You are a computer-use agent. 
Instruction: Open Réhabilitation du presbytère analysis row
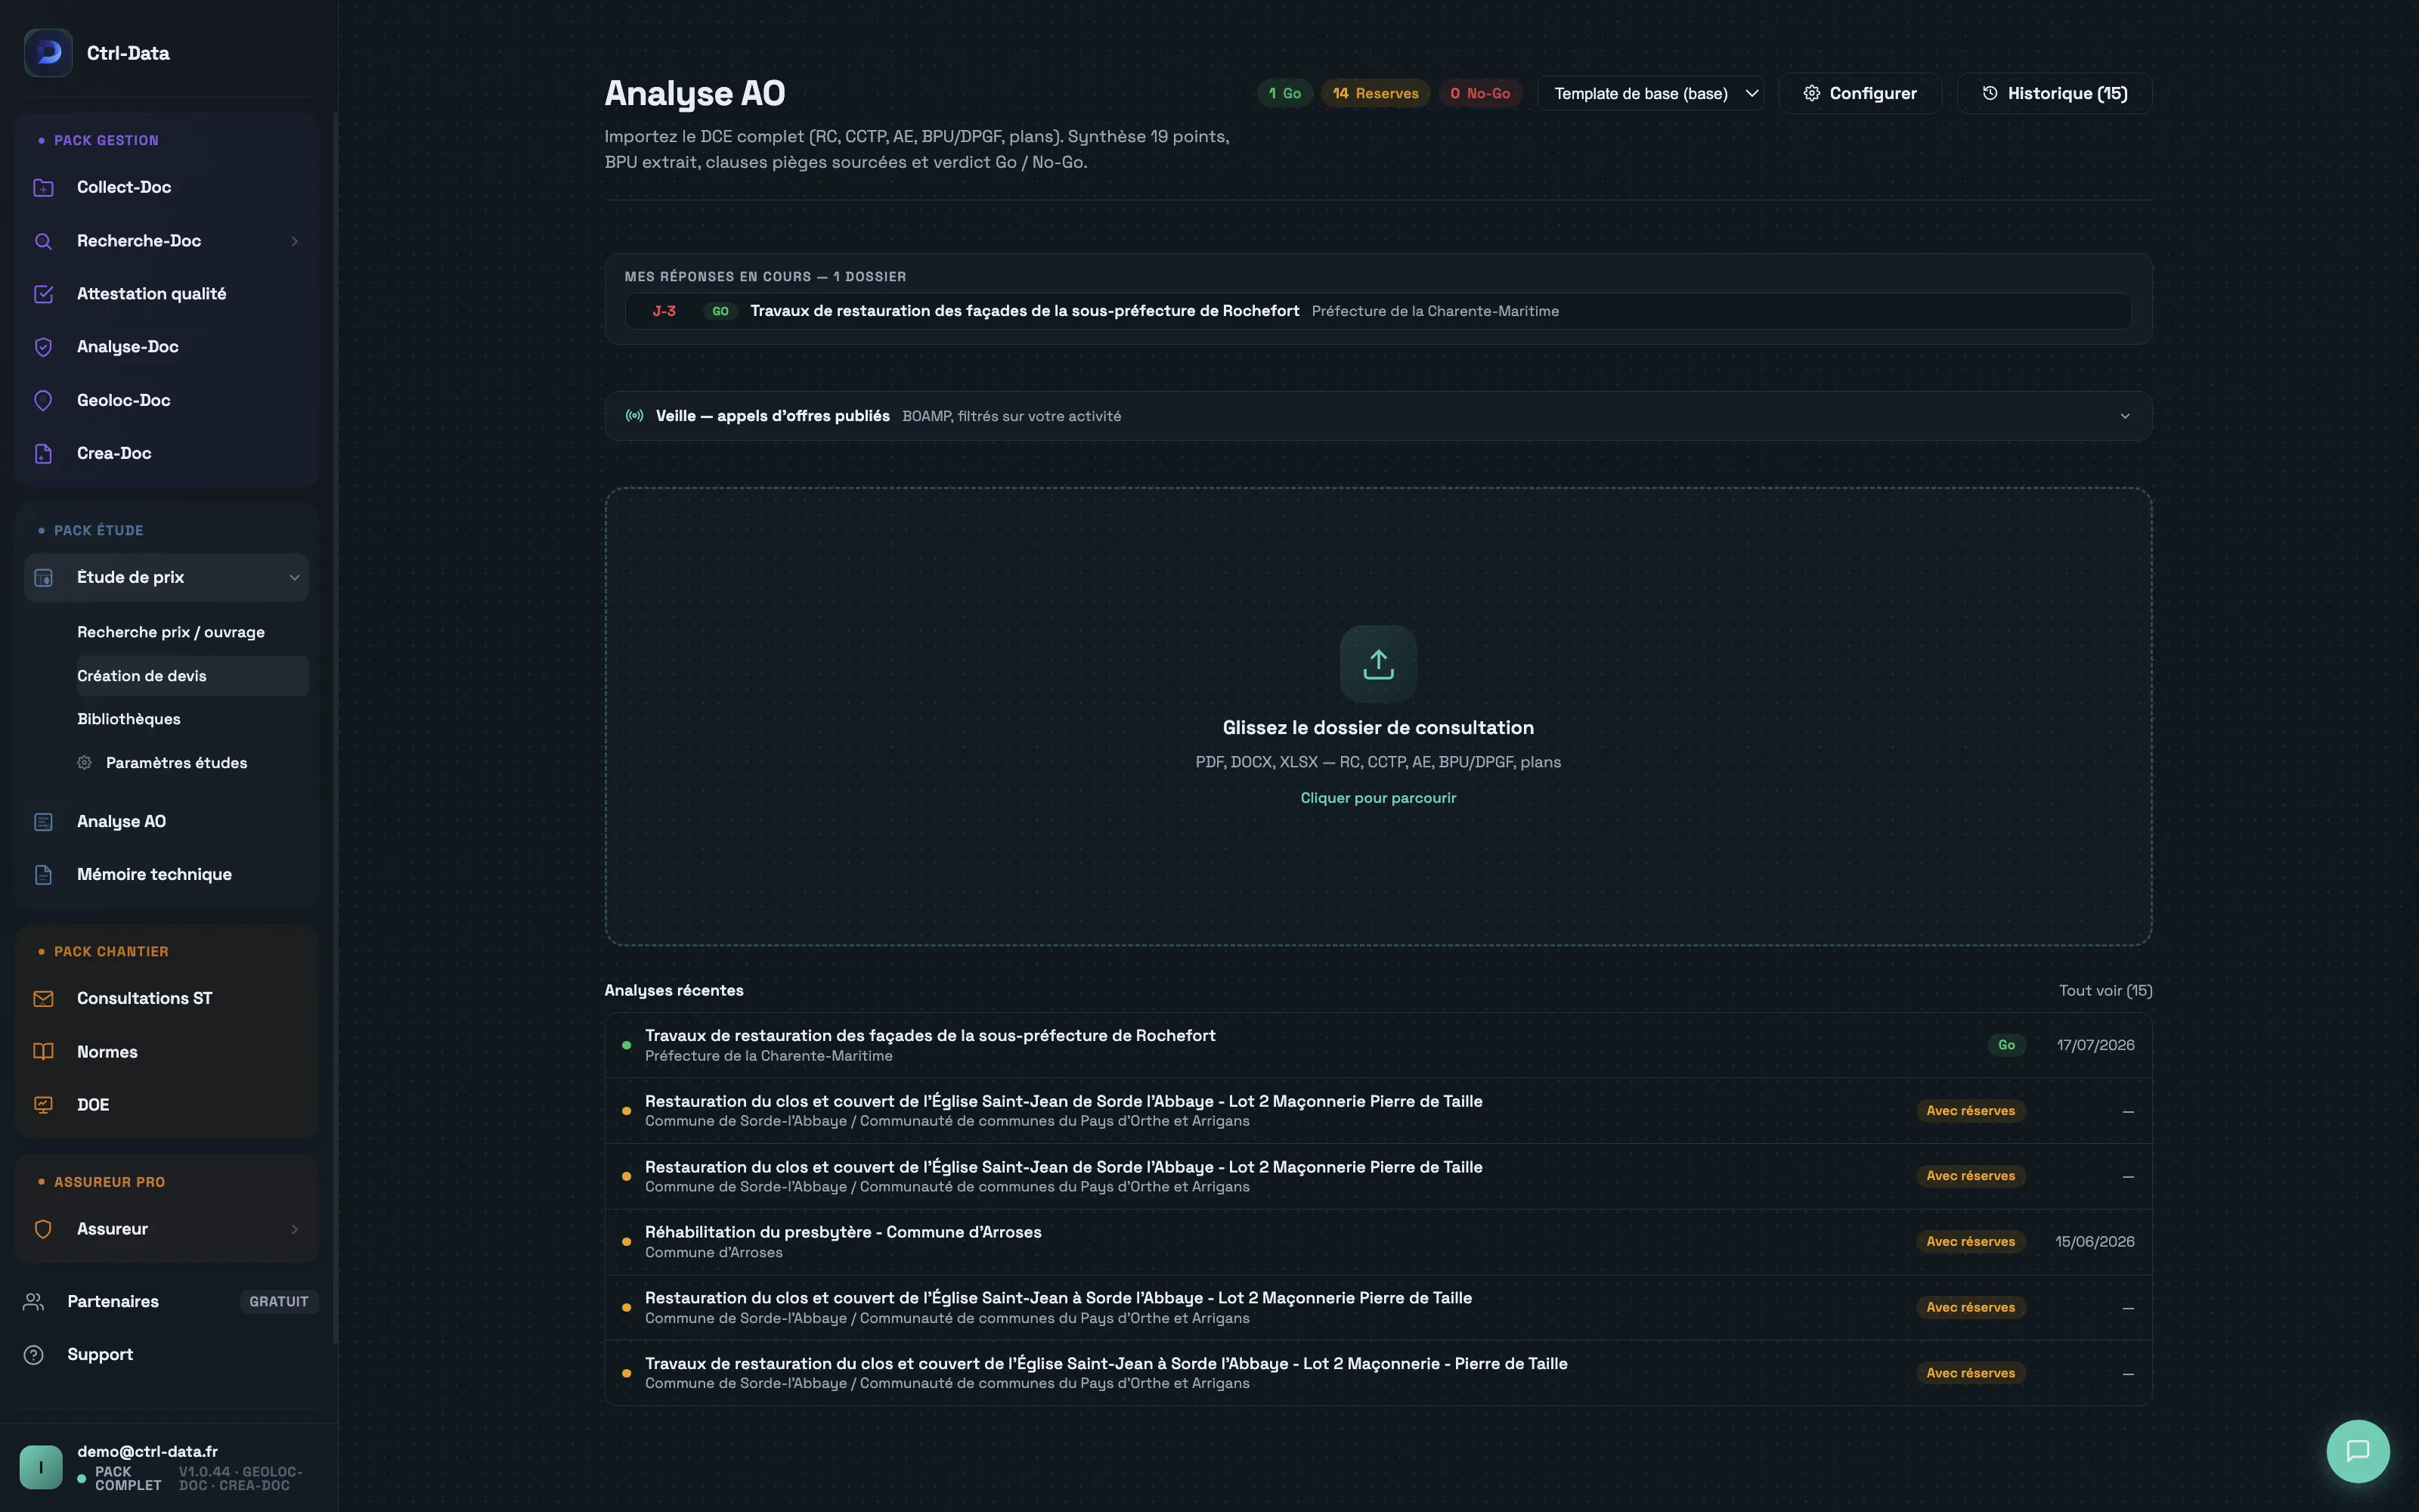(1378, 1242)
